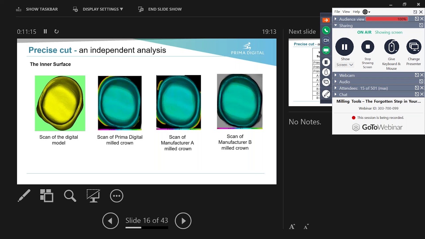The image size is (425, 239).
Task: Click the 19:13 clock time
Action: click(269, 32)
